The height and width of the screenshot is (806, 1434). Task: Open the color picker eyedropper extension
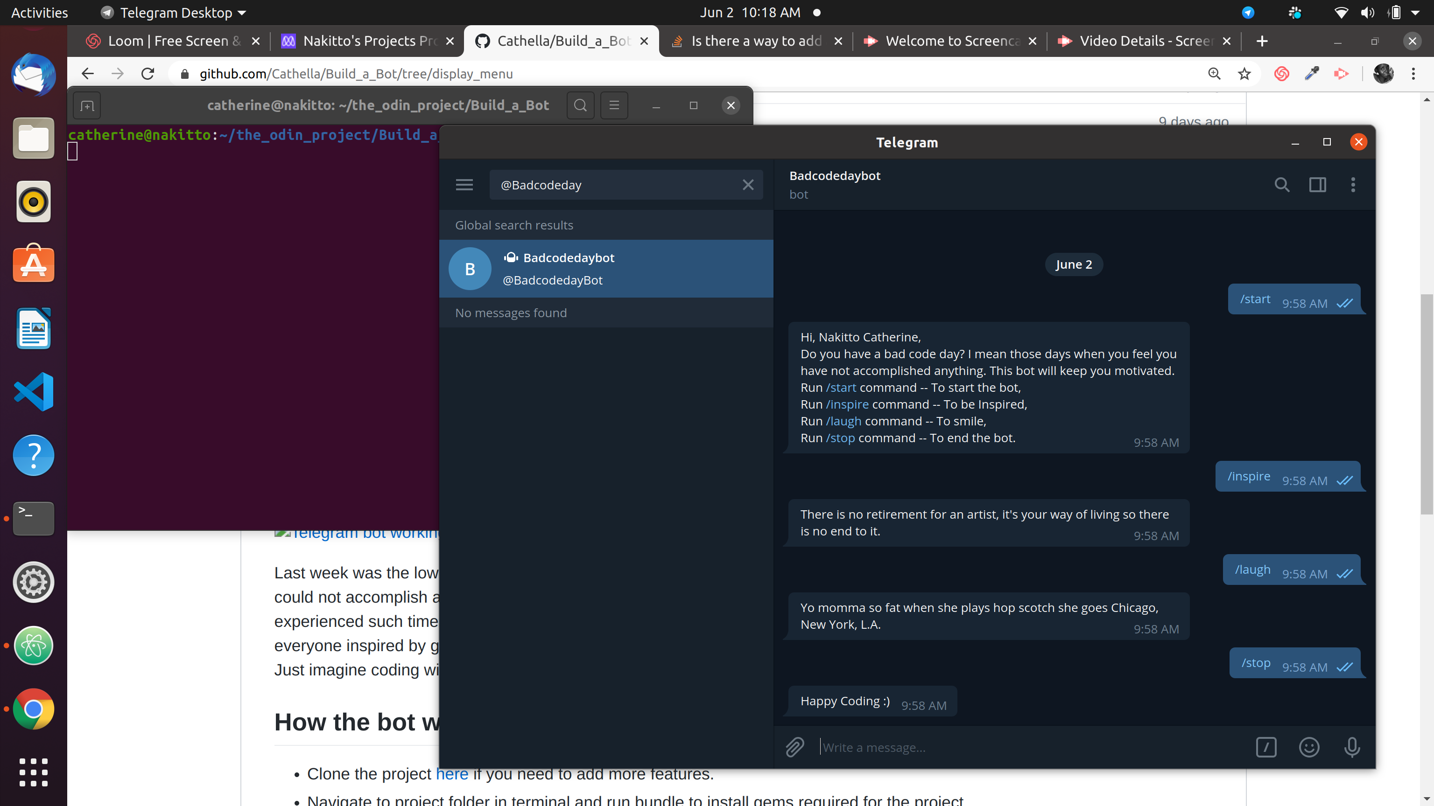pos(1312,73)
